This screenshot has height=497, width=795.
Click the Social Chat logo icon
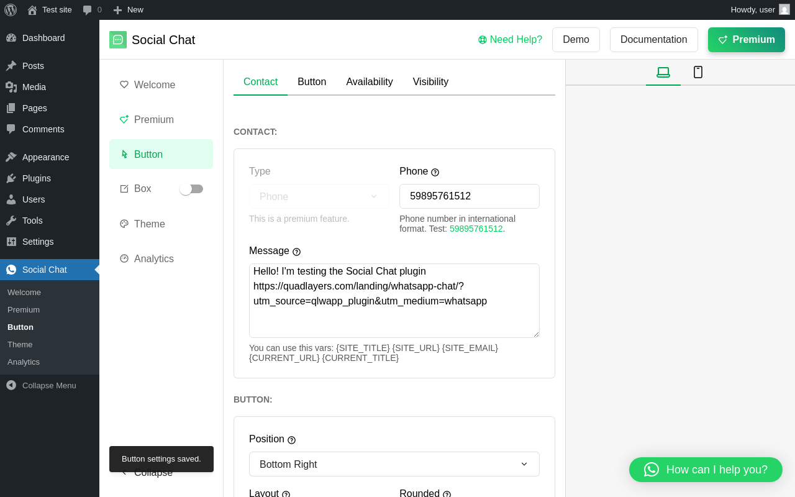pos(118,40)
